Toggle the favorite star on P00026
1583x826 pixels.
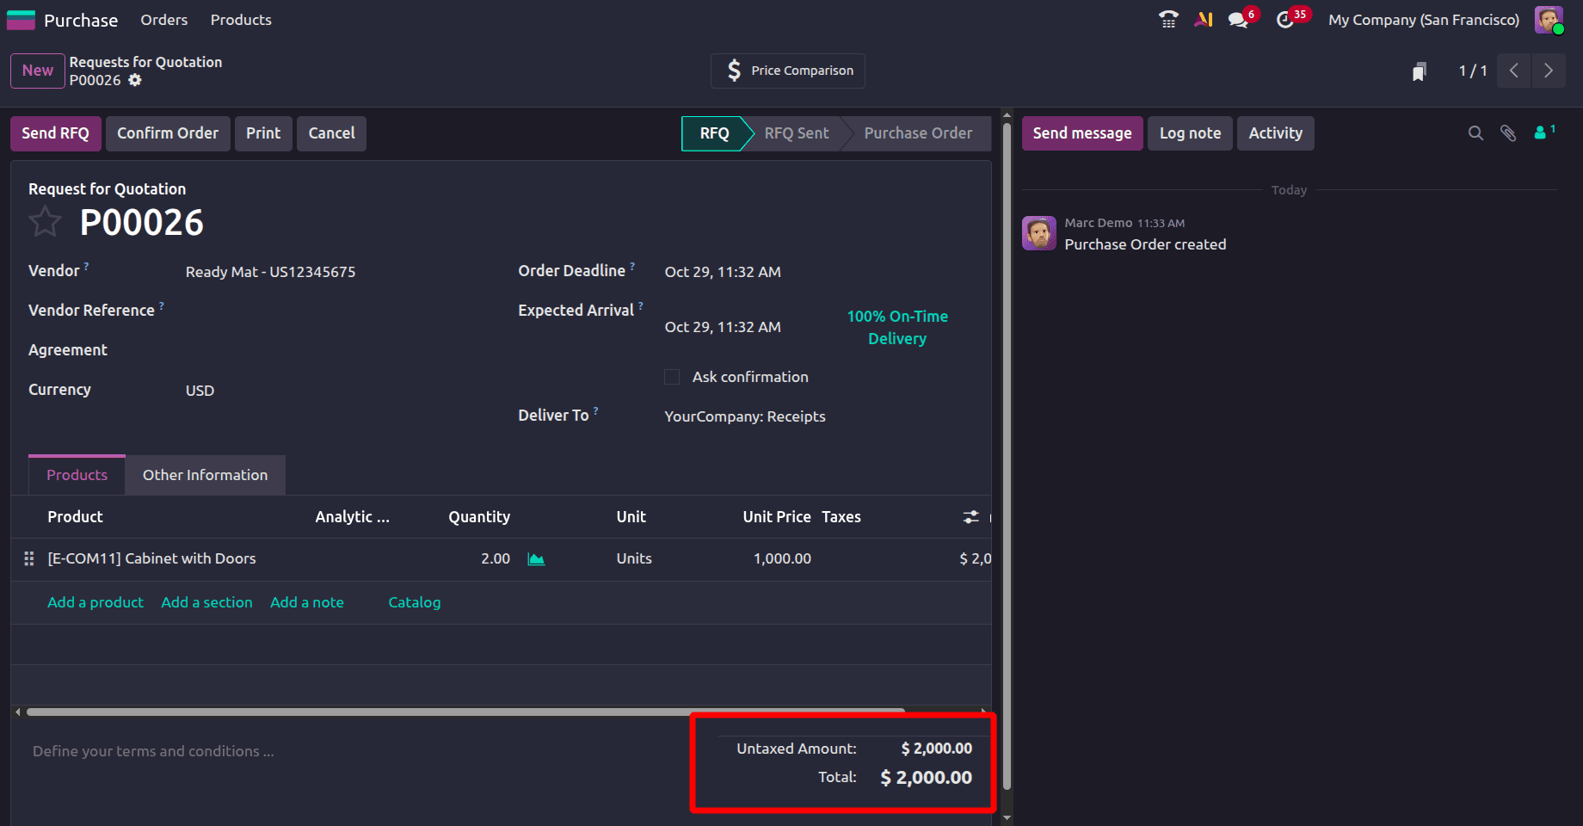pos(45,221)
